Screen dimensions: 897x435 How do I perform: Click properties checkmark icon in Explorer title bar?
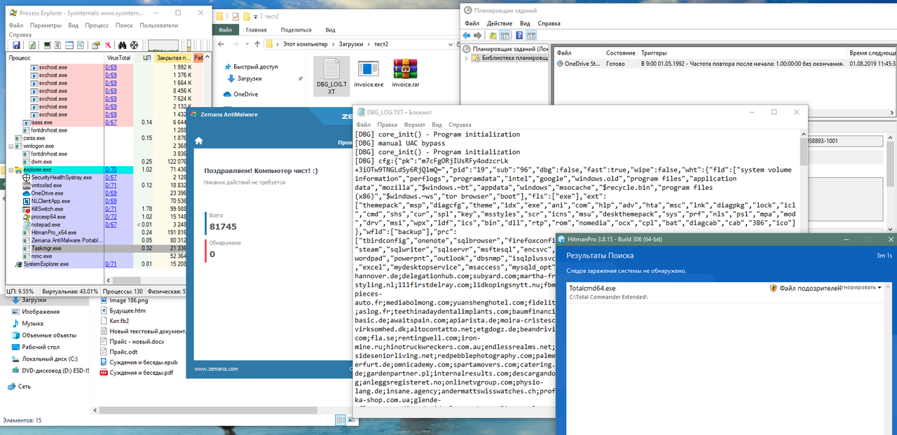point(235,17)
